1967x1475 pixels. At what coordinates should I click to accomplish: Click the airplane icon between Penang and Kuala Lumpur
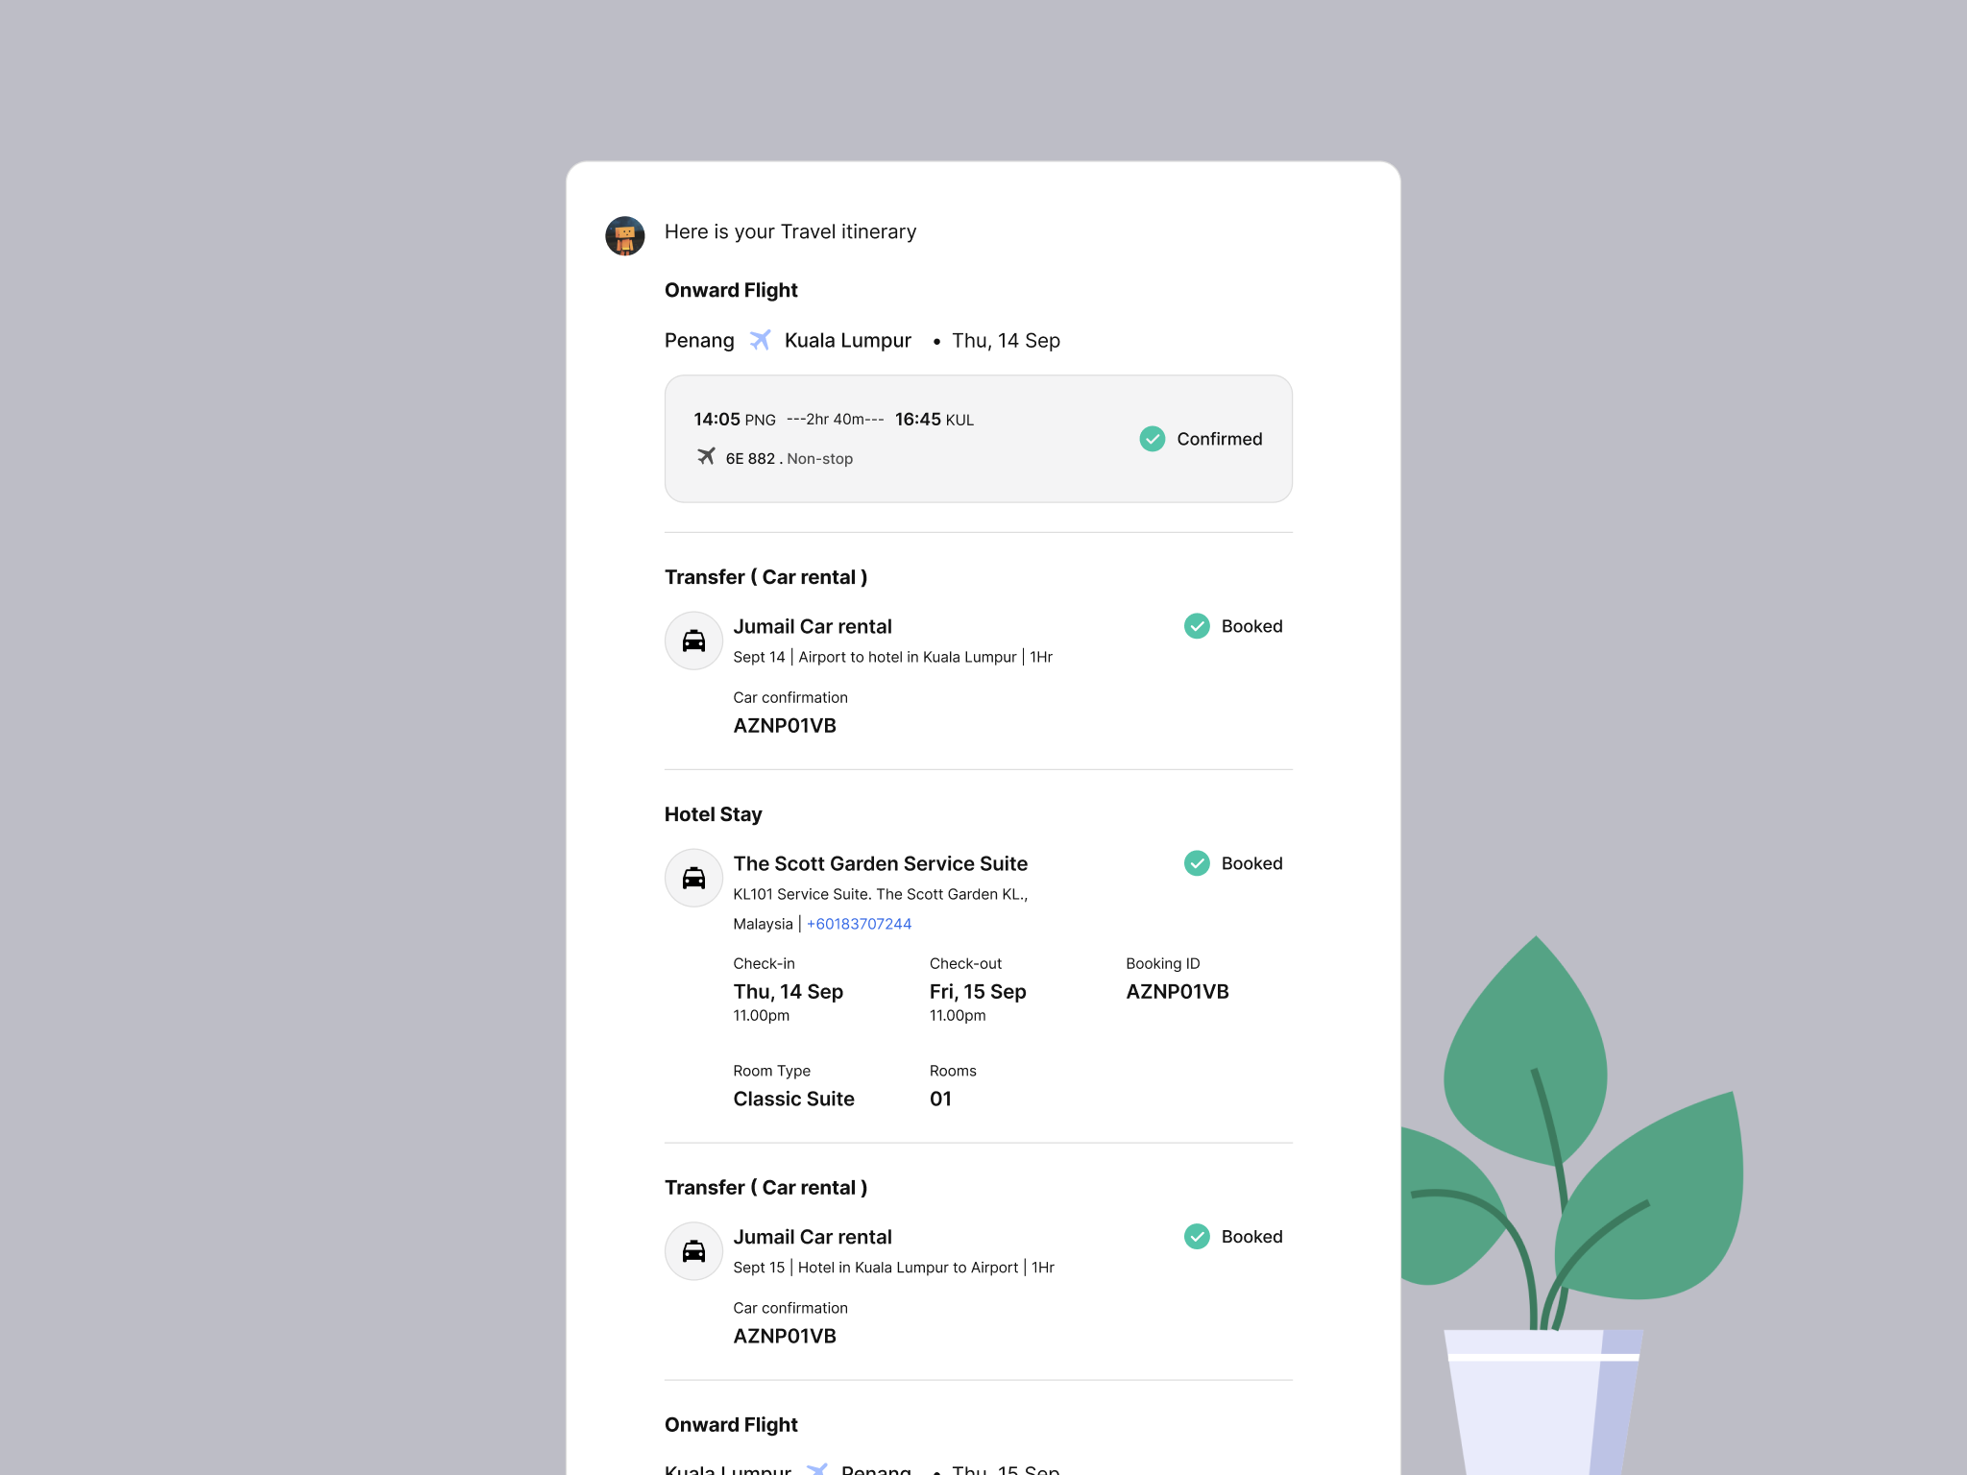click(761, 340)
